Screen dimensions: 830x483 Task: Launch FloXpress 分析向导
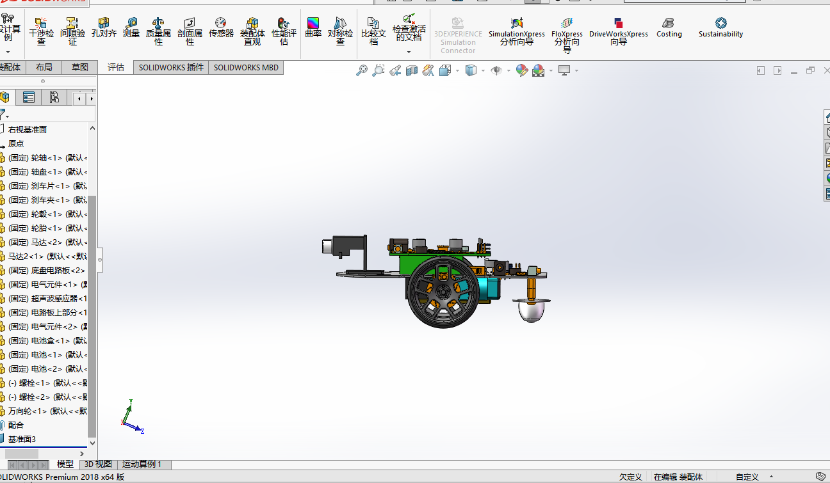567,35
